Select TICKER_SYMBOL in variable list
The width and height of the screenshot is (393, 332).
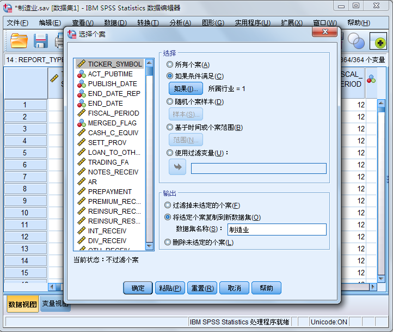[109, 64]
